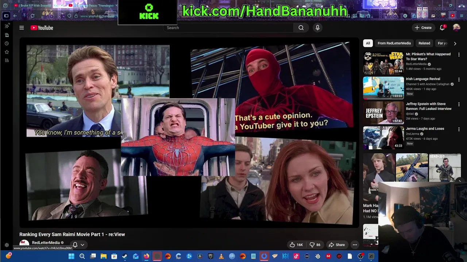Click the Mr. Plinkett video thumbnail

(x=383, y=63)
